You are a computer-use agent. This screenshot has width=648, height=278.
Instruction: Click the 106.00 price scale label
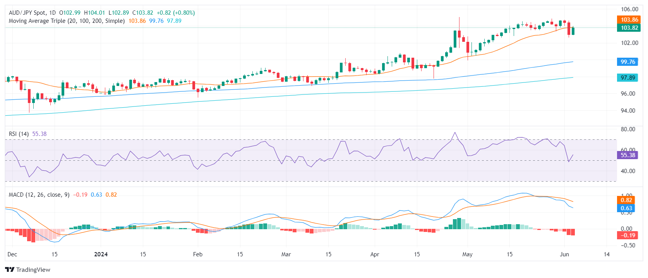point(629,9)
